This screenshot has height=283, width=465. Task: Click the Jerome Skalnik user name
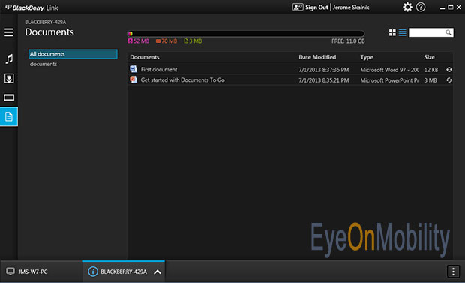coord(351,7)
